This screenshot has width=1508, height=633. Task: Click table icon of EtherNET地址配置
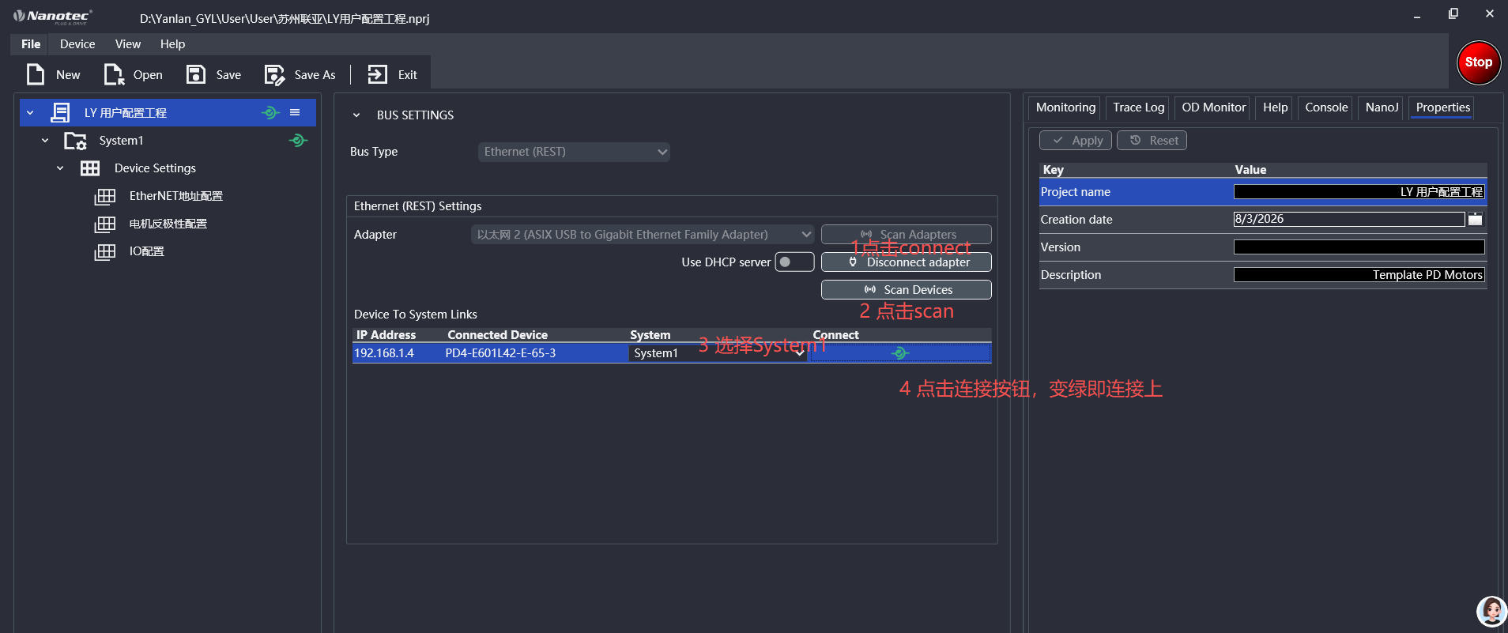105,196
